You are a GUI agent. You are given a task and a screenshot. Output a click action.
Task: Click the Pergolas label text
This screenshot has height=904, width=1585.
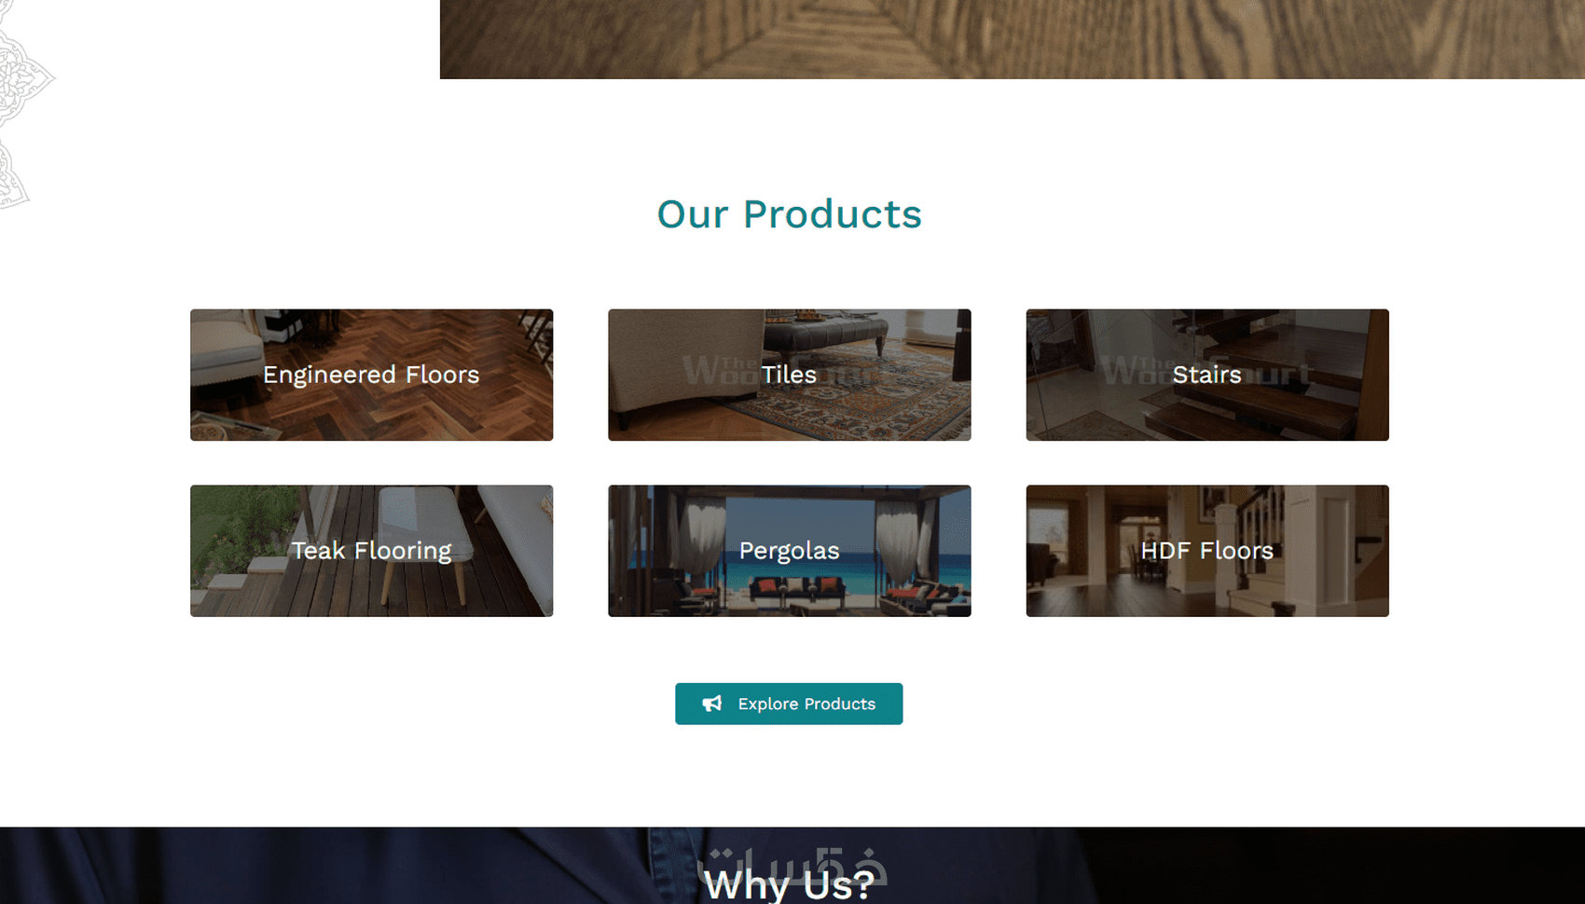[x=789, y=551]
